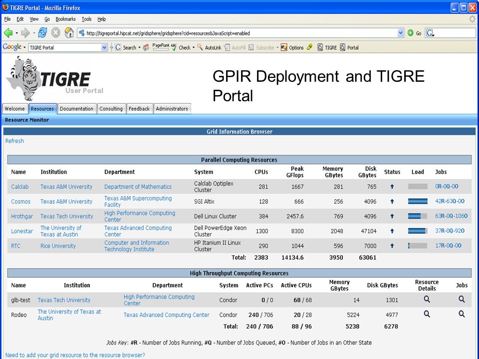479x359 pixels.
Task: Click the Cosmos load bar
Action: [x=418, y=201]
